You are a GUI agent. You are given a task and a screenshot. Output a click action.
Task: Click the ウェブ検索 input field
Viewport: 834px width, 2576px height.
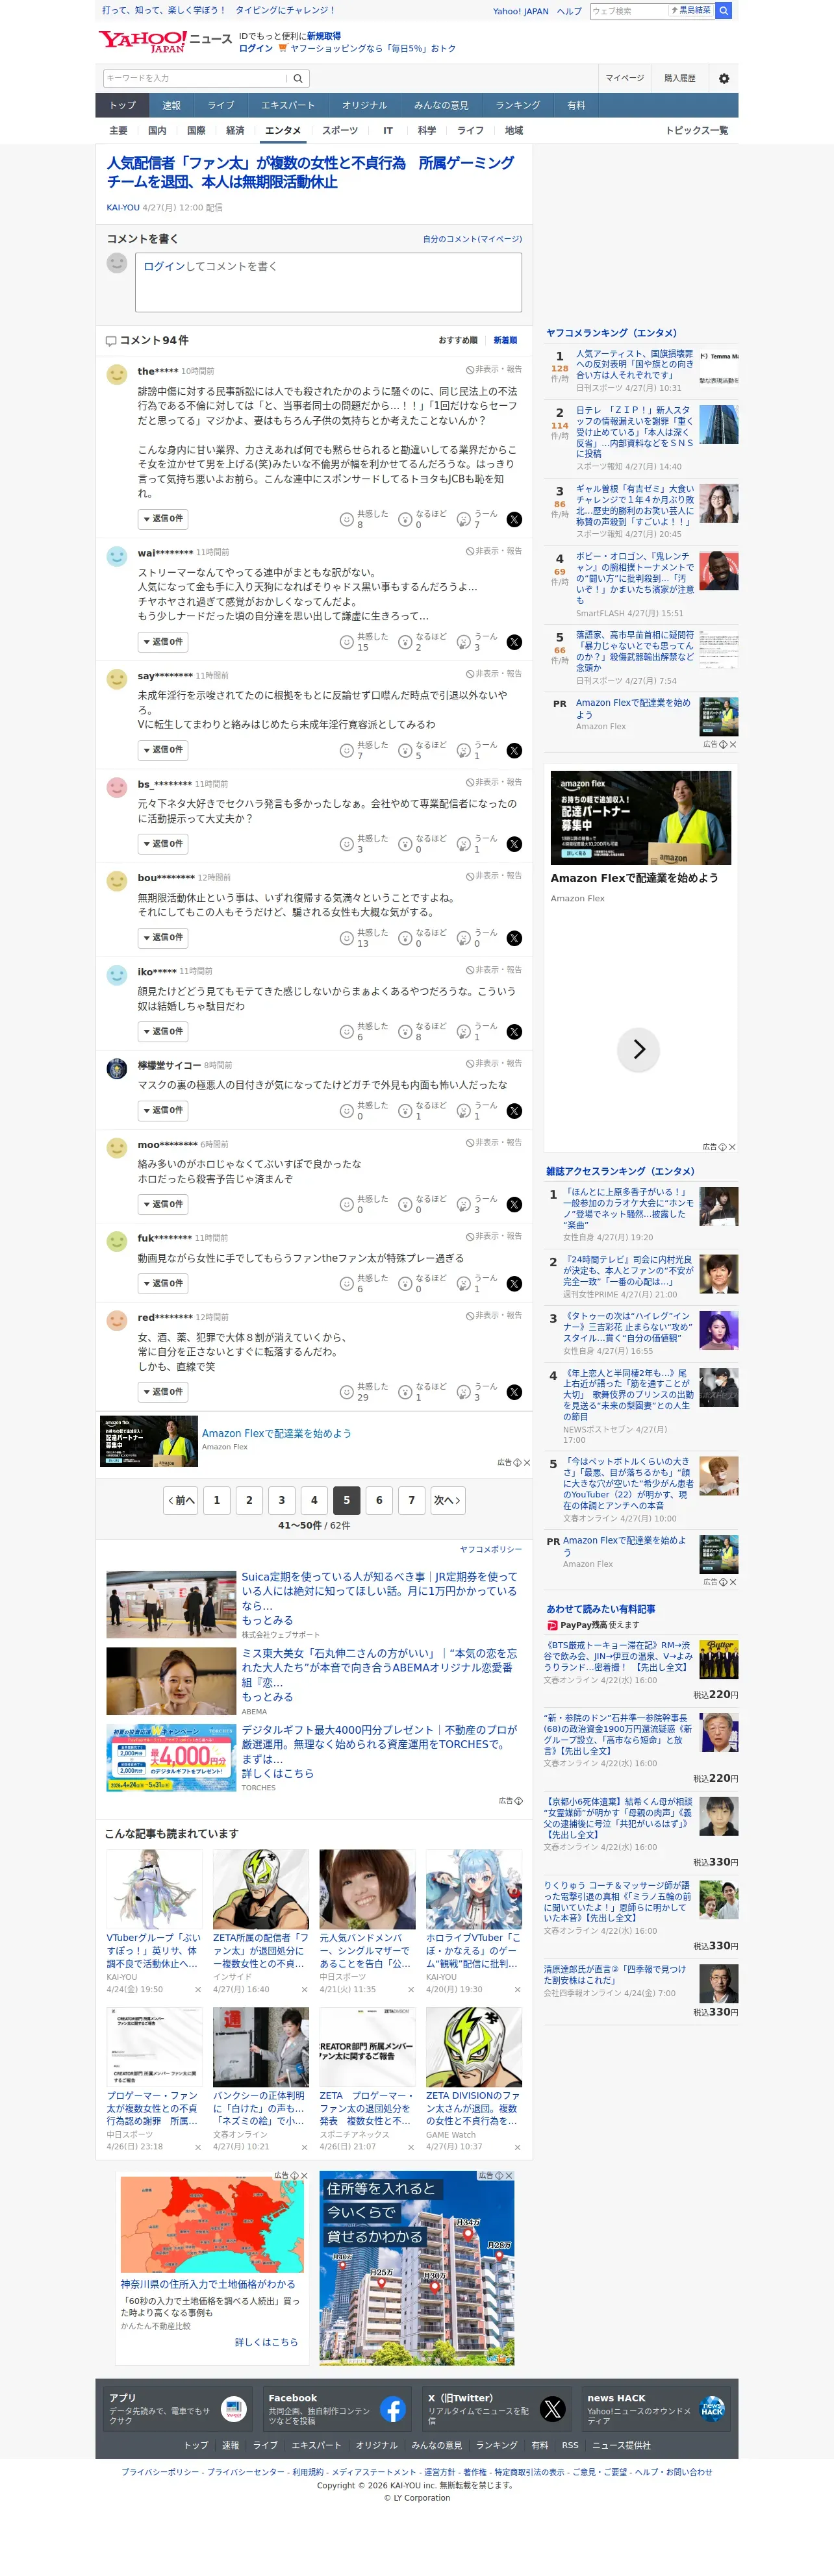point(629,11)
